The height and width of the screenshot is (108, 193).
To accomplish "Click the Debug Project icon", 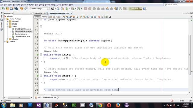I will 73,9.
